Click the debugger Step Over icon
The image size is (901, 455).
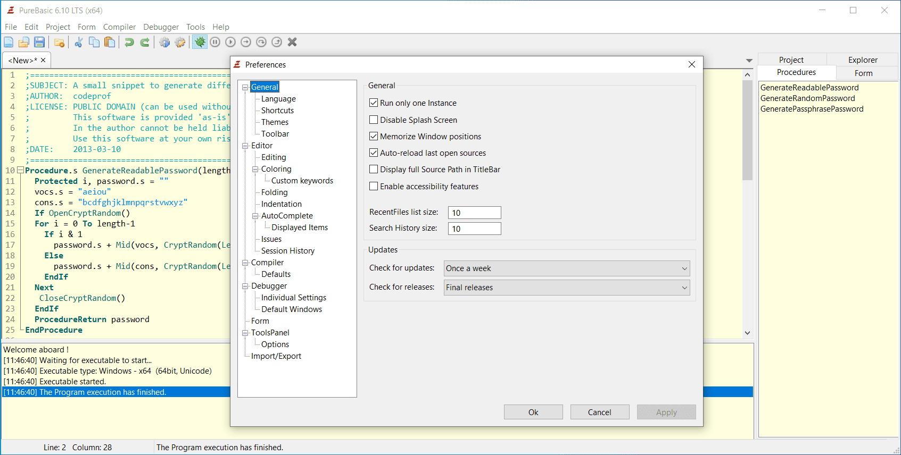coord(261,43)
